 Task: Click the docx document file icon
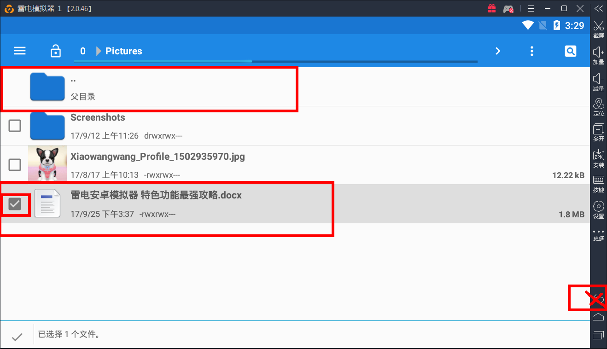47,203
